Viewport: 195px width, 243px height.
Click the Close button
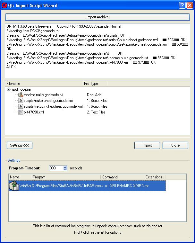175,145
